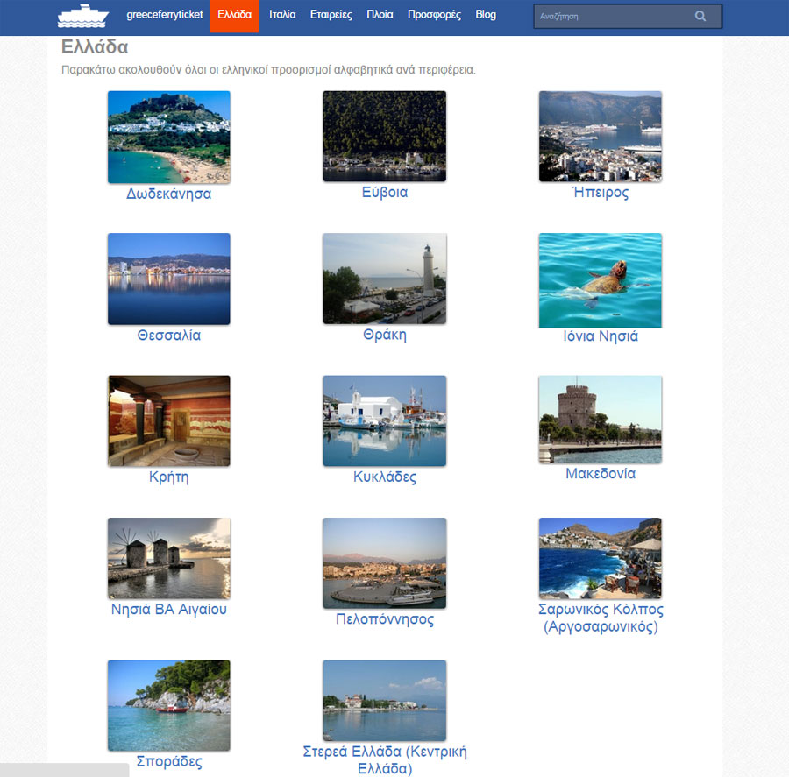Follow the Κυκλάδες text link
This screenshot has height=777, width=789.
click(385, 477)
